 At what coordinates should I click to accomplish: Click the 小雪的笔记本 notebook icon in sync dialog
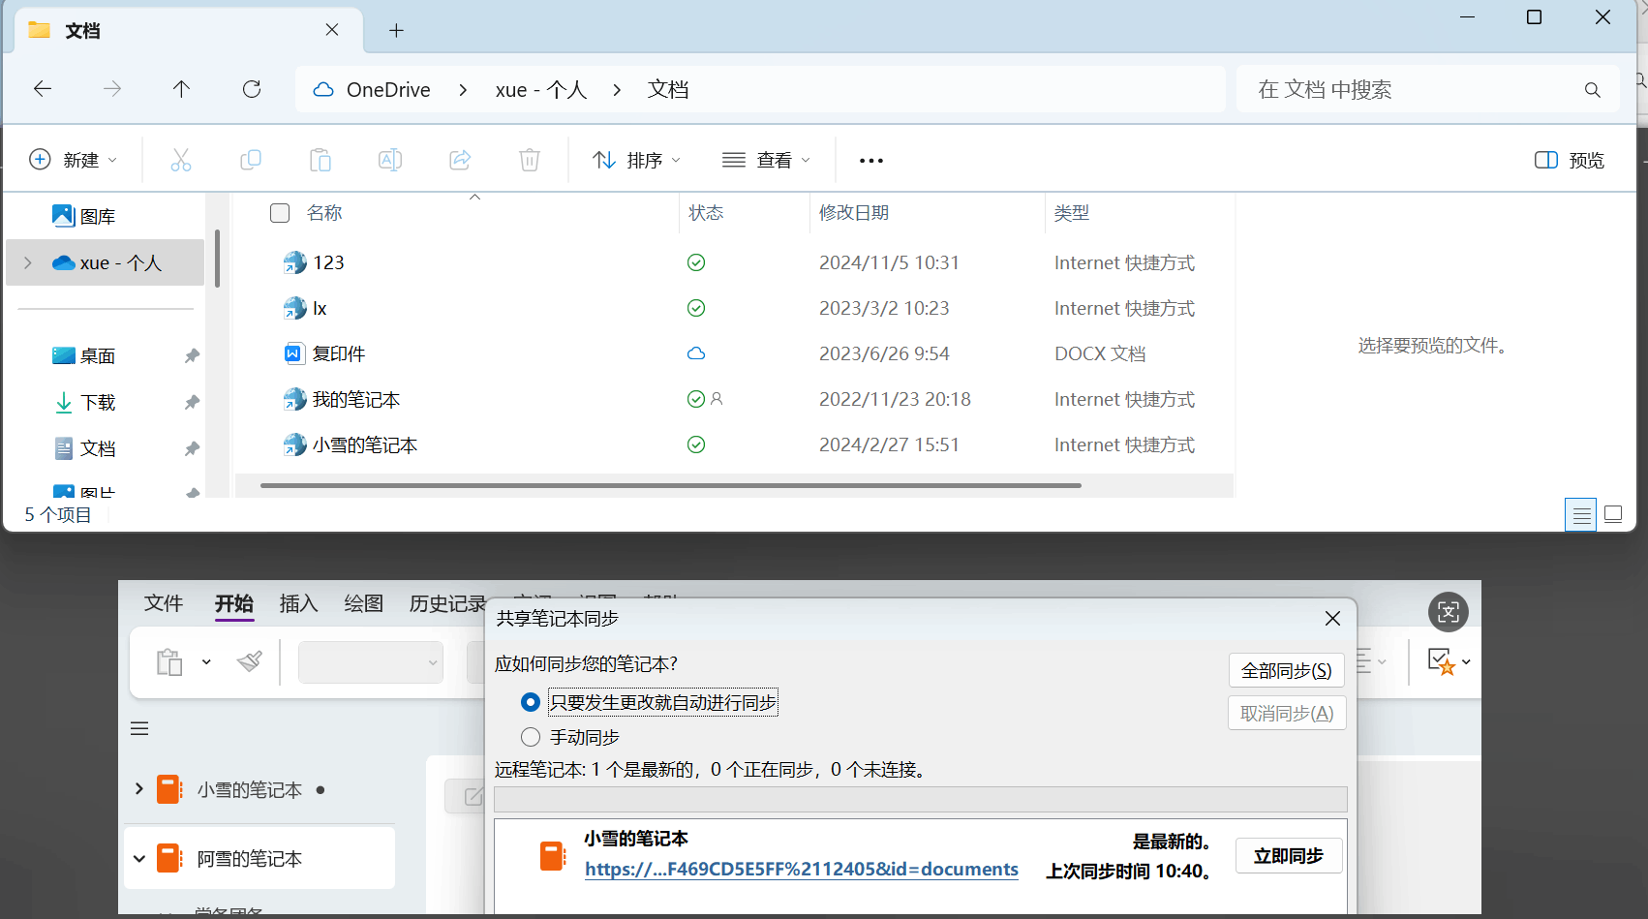click(553, 856)
